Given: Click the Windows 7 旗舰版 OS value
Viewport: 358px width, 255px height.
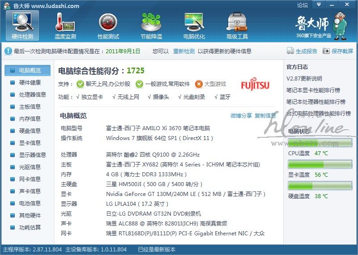Looking at the screenshot, I should [x=159, y=138].
